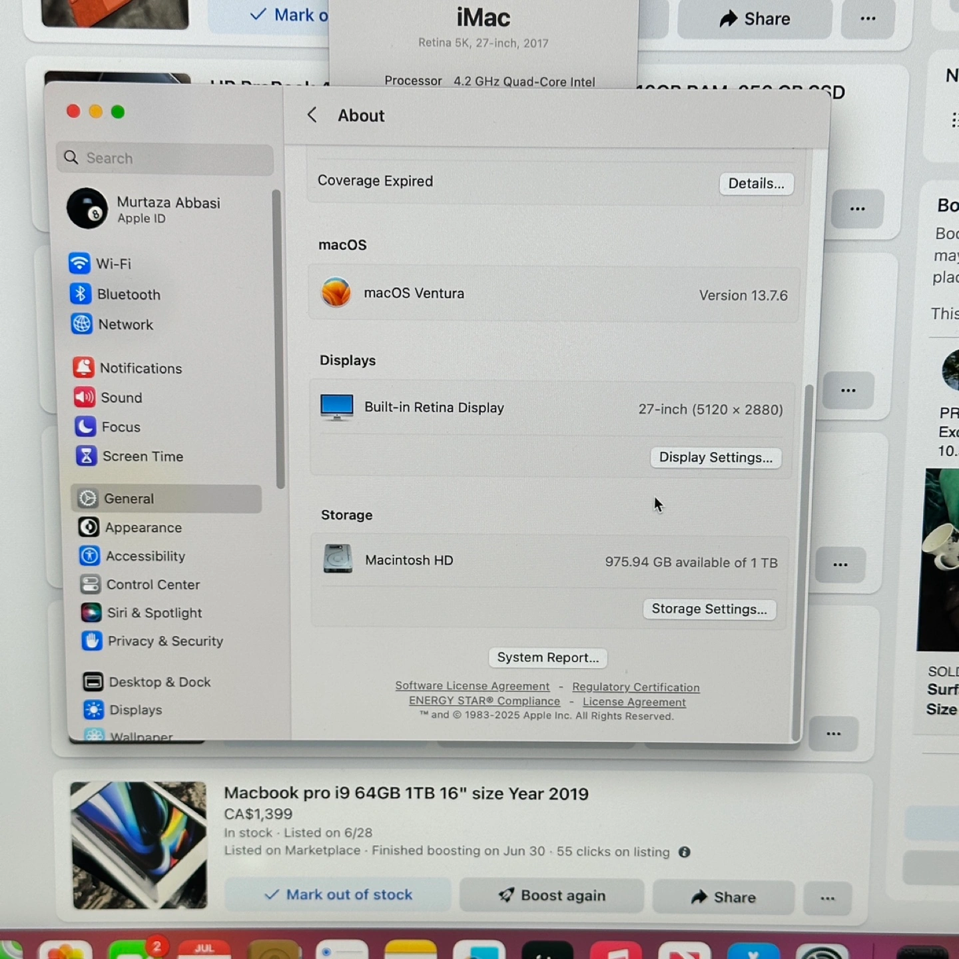Open Bluetooth settings in sidebar
Viewport: 959px width, 959px height.
pyautogui.click(x=115, y=294)
